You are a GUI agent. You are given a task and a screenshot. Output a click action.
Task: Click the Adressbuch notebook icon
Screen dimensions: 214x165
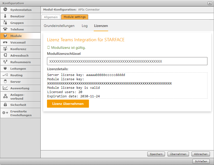point(5,55)
